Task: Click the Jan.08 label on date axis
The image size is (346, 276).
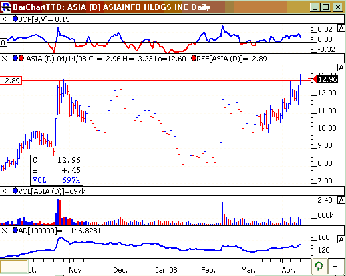Action: [166, 270]
